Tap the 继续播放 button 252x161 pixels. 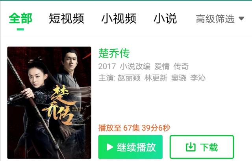(130, 147)
